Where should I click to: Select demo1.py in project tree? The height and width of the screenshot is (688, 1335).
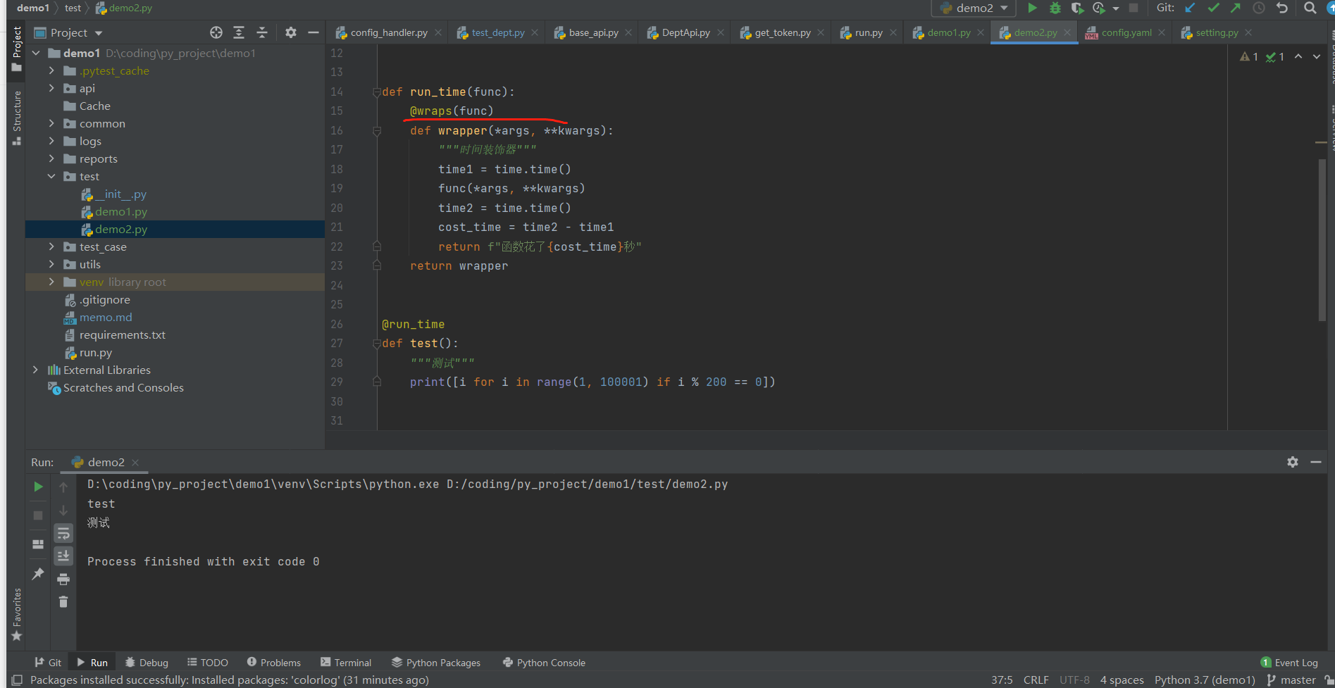tap(121, 211)
